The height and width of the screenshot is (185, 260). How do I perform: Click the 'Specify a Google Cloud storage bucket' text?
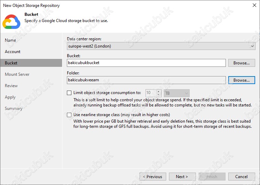(x=66, y=21)
